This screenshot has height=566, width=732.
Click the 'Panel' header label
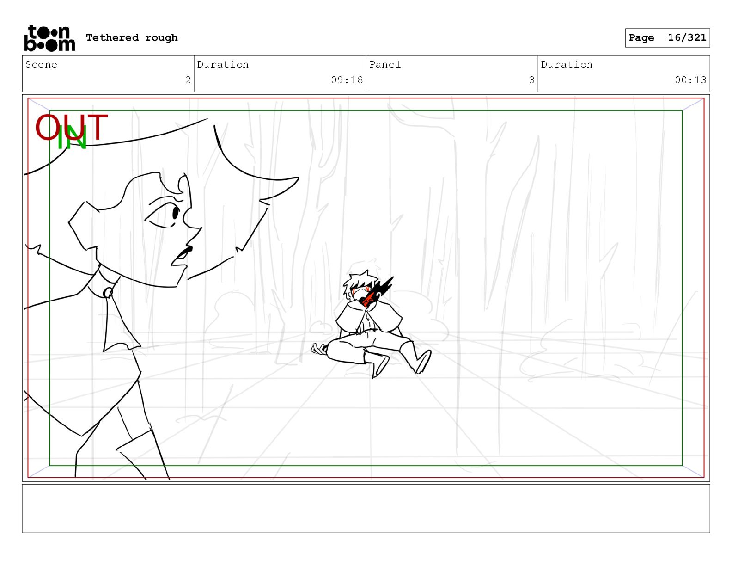[385, 64]
